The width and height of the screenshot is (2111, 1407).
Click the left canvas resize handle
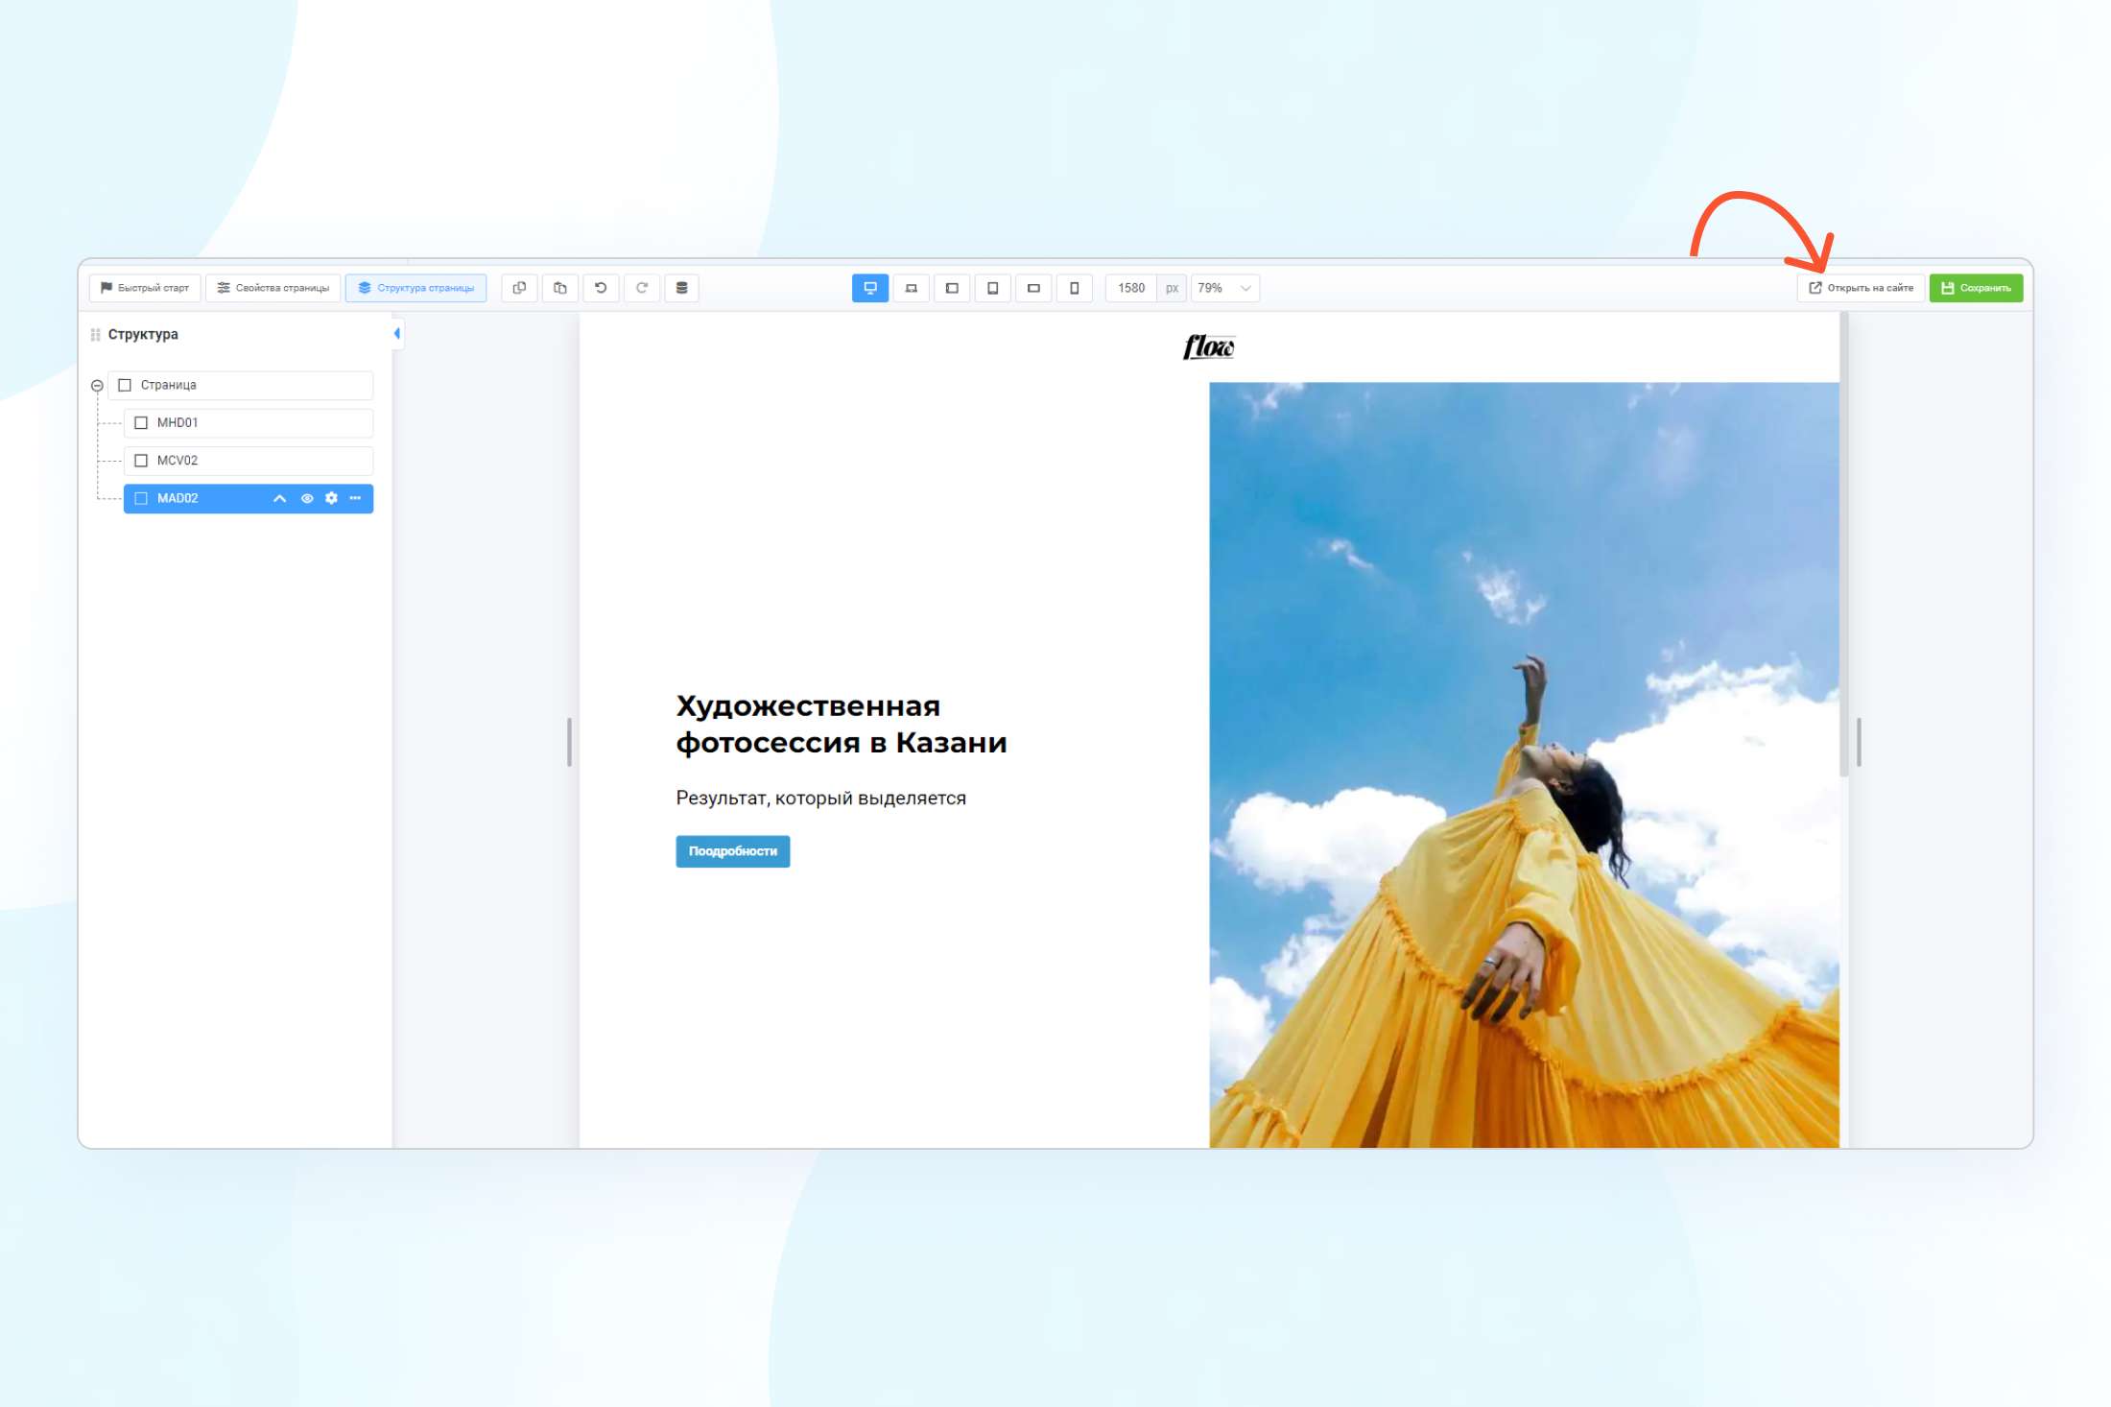pyautogui.click(x=569, y=742)
